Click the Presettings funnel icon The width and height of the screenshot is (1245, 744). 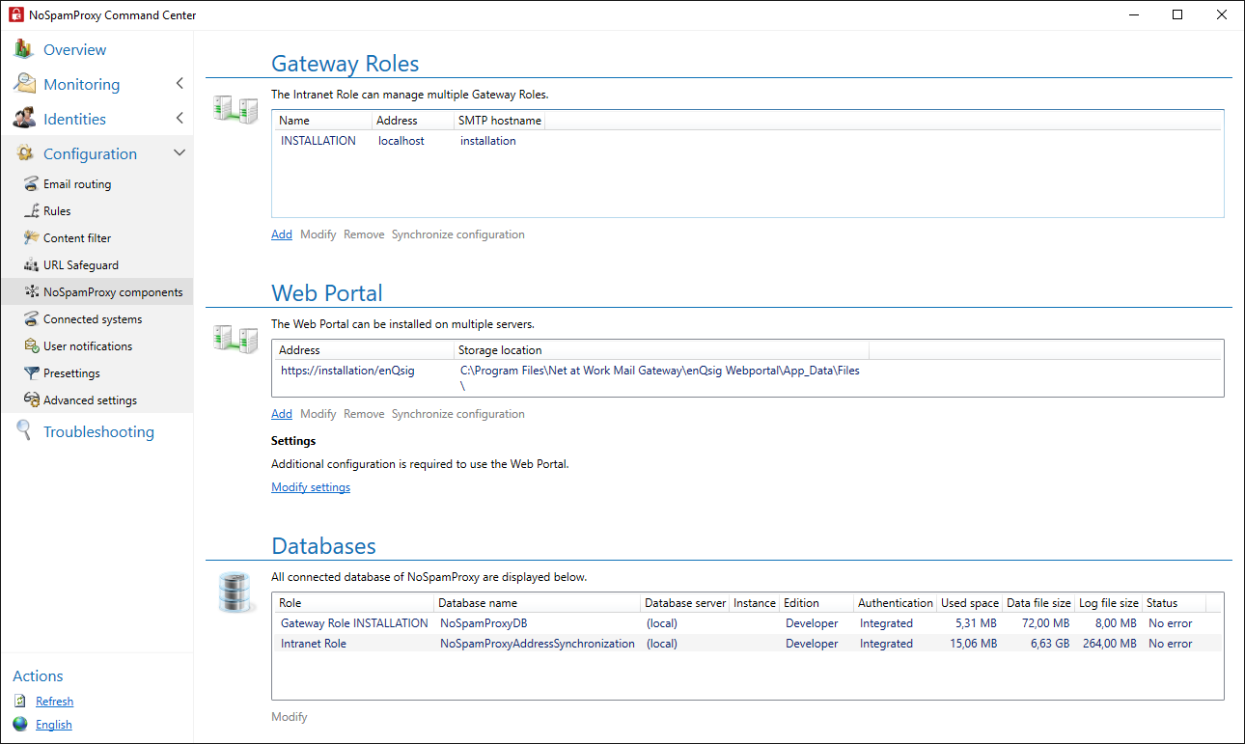coord(32,373)
